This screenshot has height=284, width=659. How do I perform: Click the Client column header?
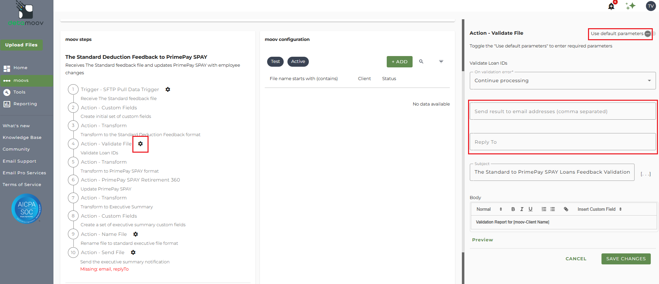pos(364,79)
